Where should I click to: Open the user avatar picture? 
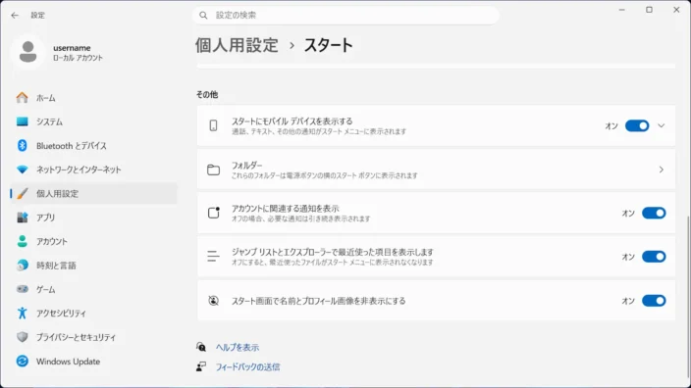27,52
